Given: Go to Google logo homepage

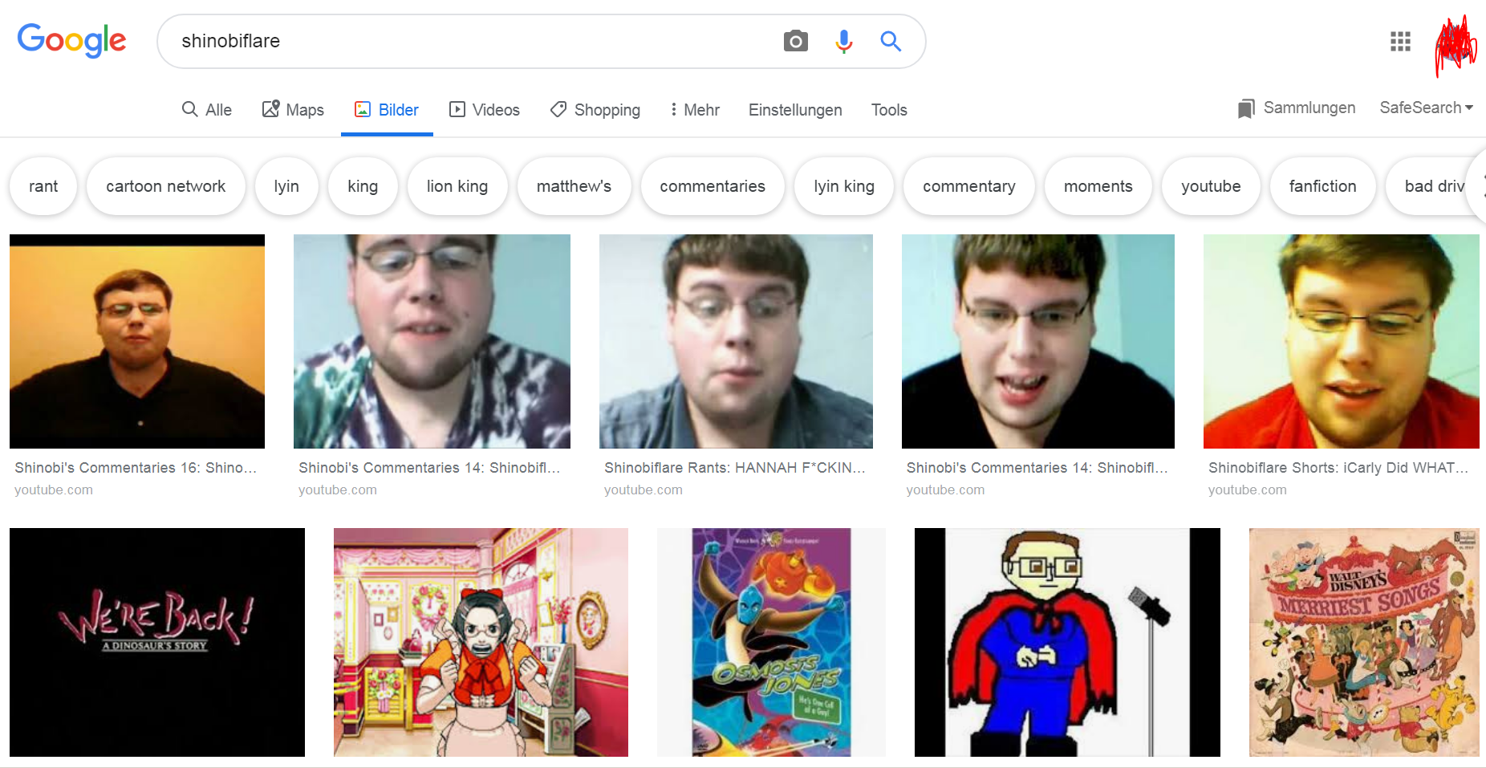Looking at the screenshot, I should (71, 40).
